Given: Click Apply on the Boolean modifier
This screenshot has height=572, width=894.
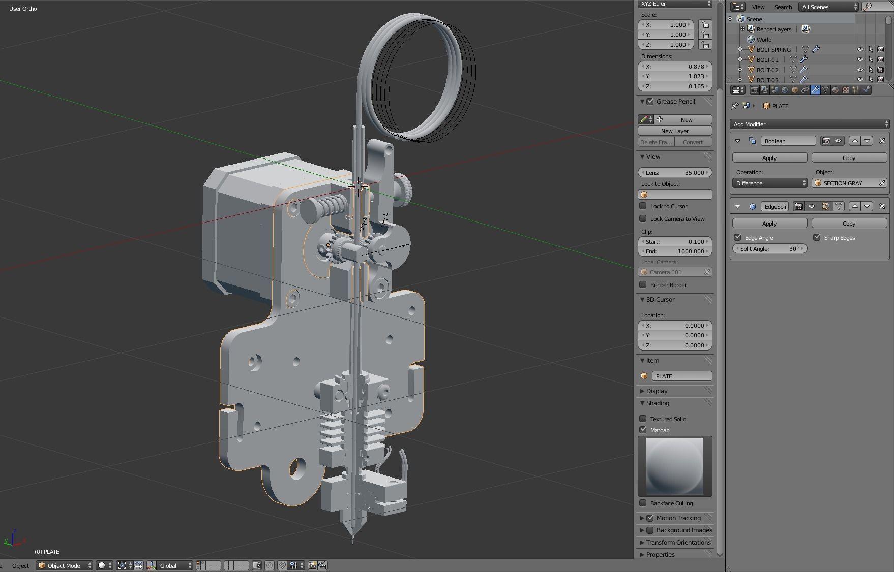Looking at the screenshot, I should pyautogui.click(x=769, y=157).
